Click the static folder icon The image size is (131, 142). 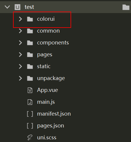click(30, 66)
